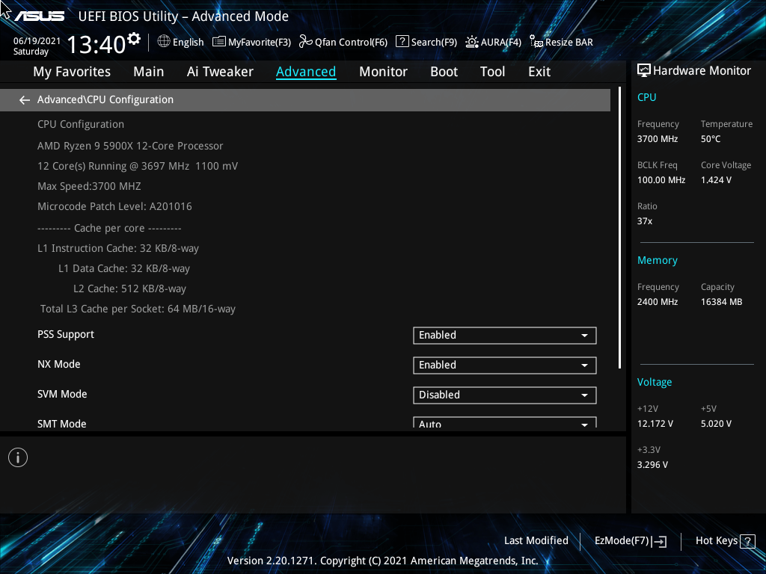The height and width of the screenshot is (574, 766).
Task: Go back using the arrow on the breadcrumb bar
Action: pos(24,99)
